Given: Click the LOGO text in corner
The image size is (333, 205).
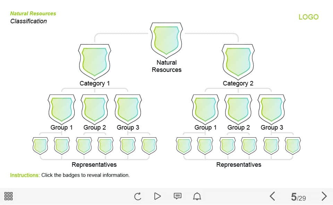Looking at the screenshot, I should tap(309, 17).
